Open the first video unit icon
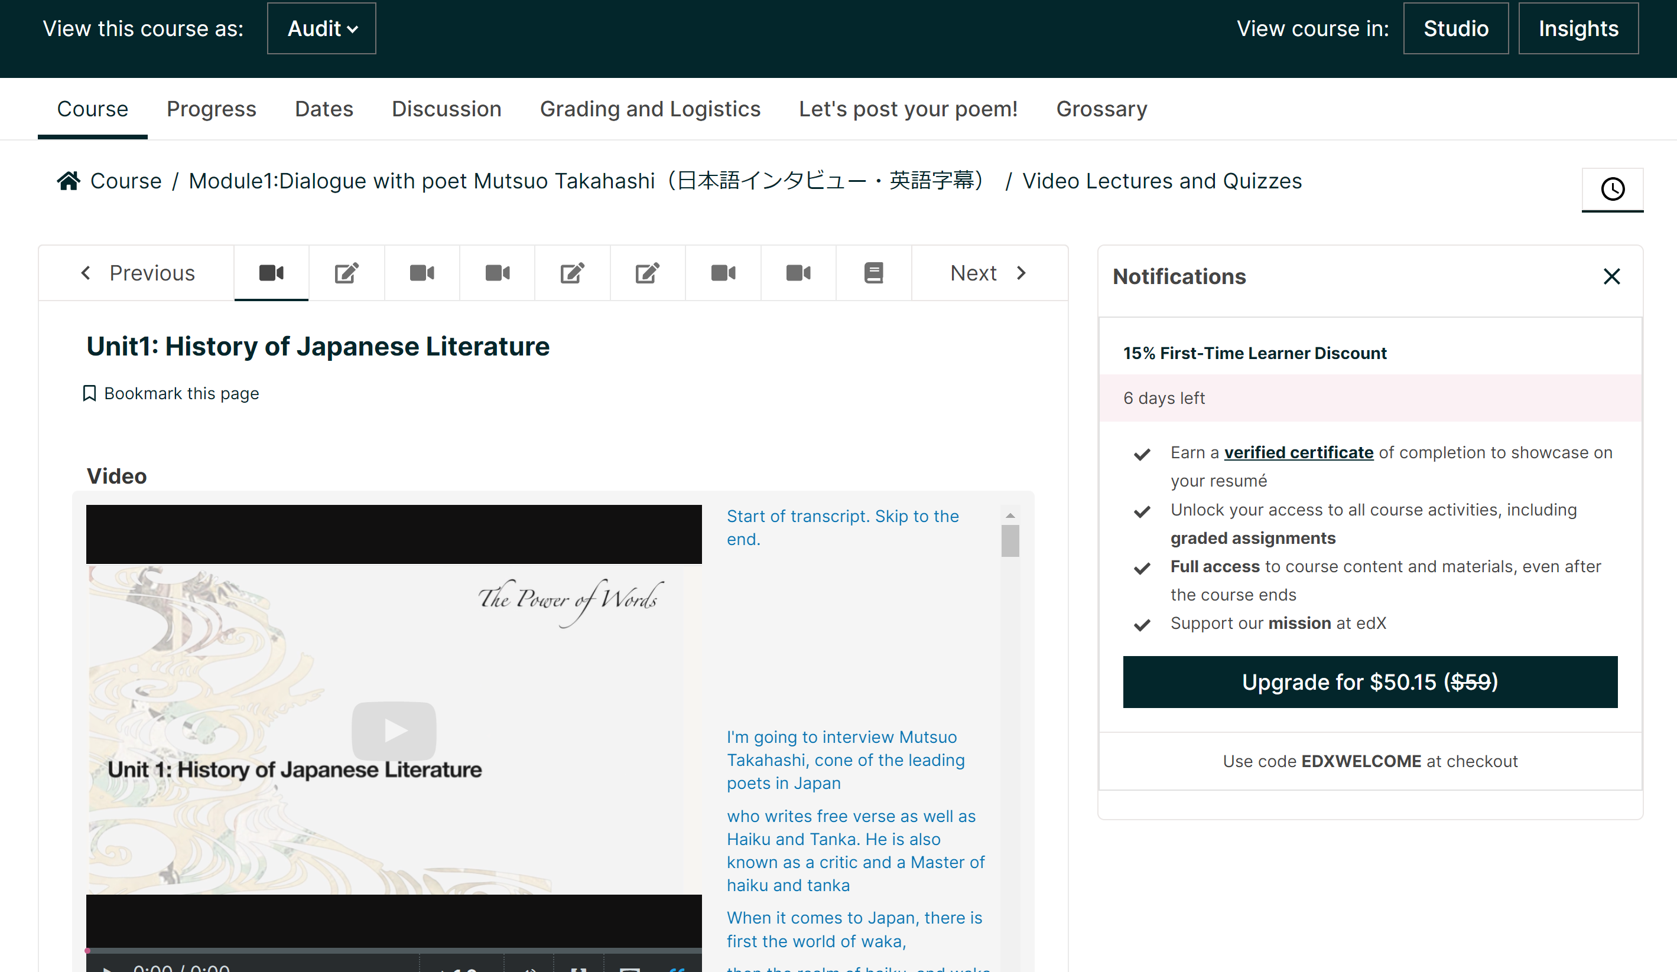Viewport: 1677px width, 972px height. tap(271, 273)
